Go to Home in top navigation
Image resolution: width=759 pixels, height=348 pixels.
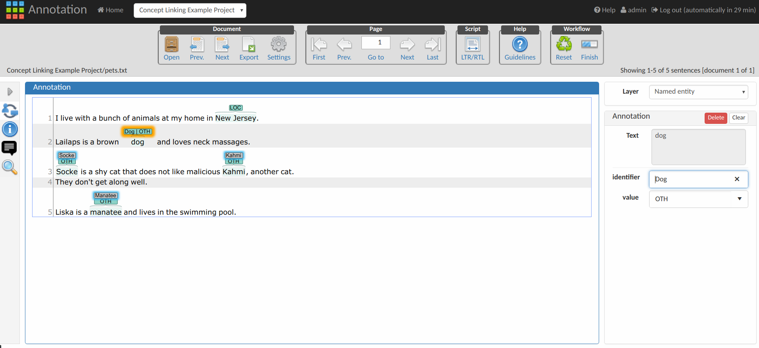coord(111,10)
